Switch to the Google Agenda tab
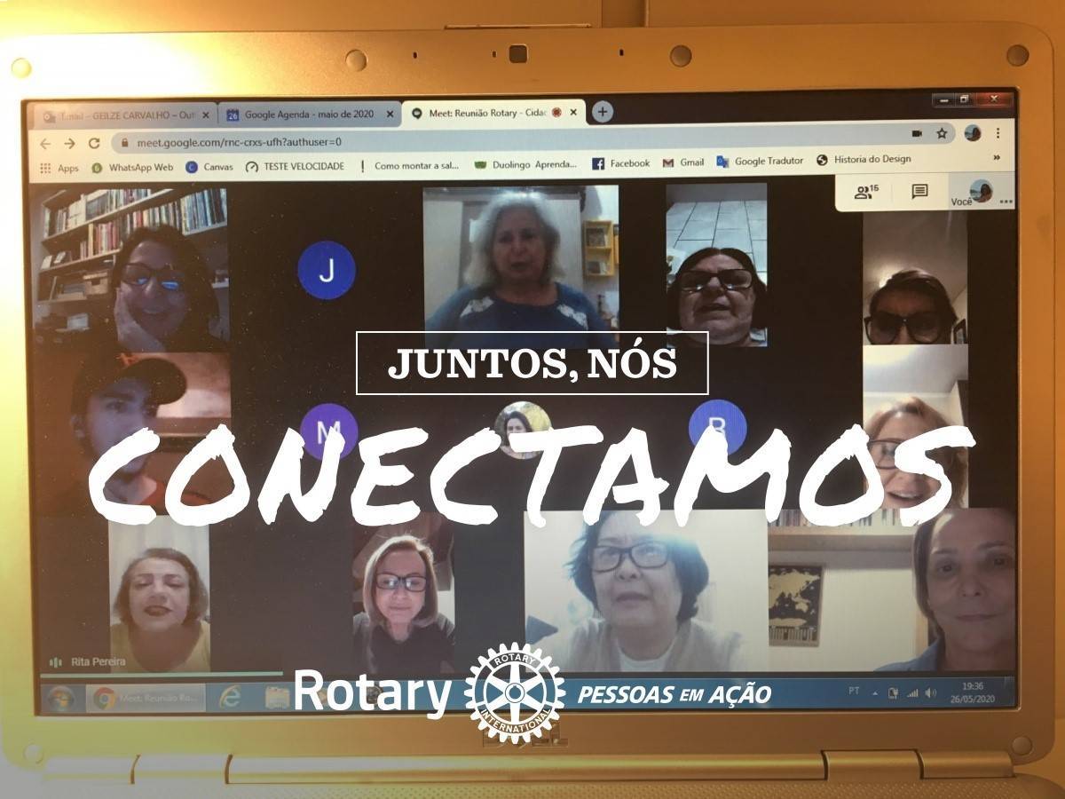Image resolution: width=1065 pixels, height=799 pixels. 307,115
